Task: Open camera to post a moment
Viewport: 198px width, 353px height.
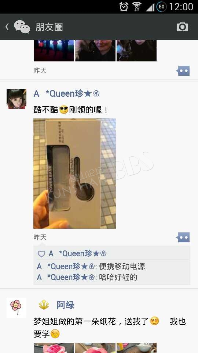Action: coord(183,27)
